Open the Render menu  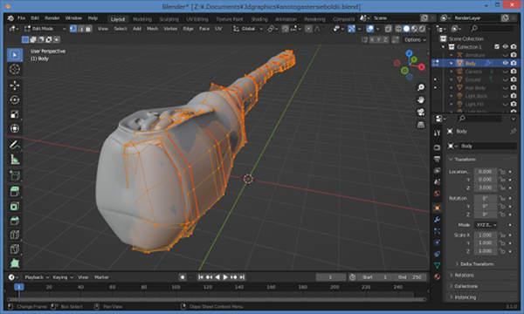click(52, 18)
